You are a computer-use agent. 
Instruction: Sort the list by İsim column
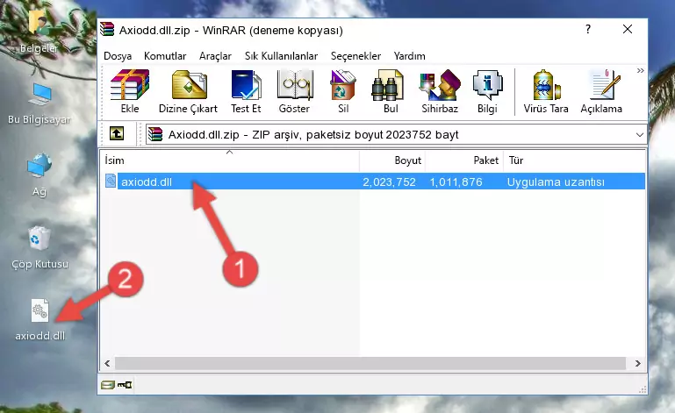click(230, 160)
